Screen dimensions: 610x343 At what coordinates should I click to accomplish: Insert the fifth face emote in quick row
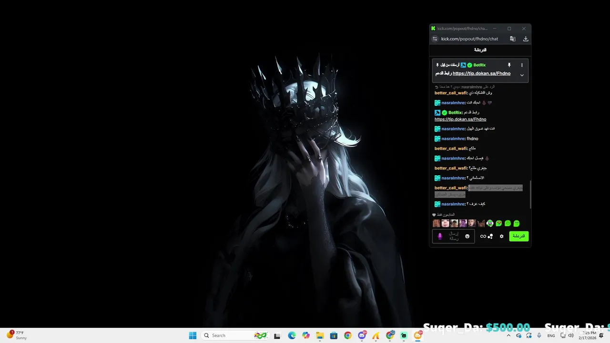(472, 223)
